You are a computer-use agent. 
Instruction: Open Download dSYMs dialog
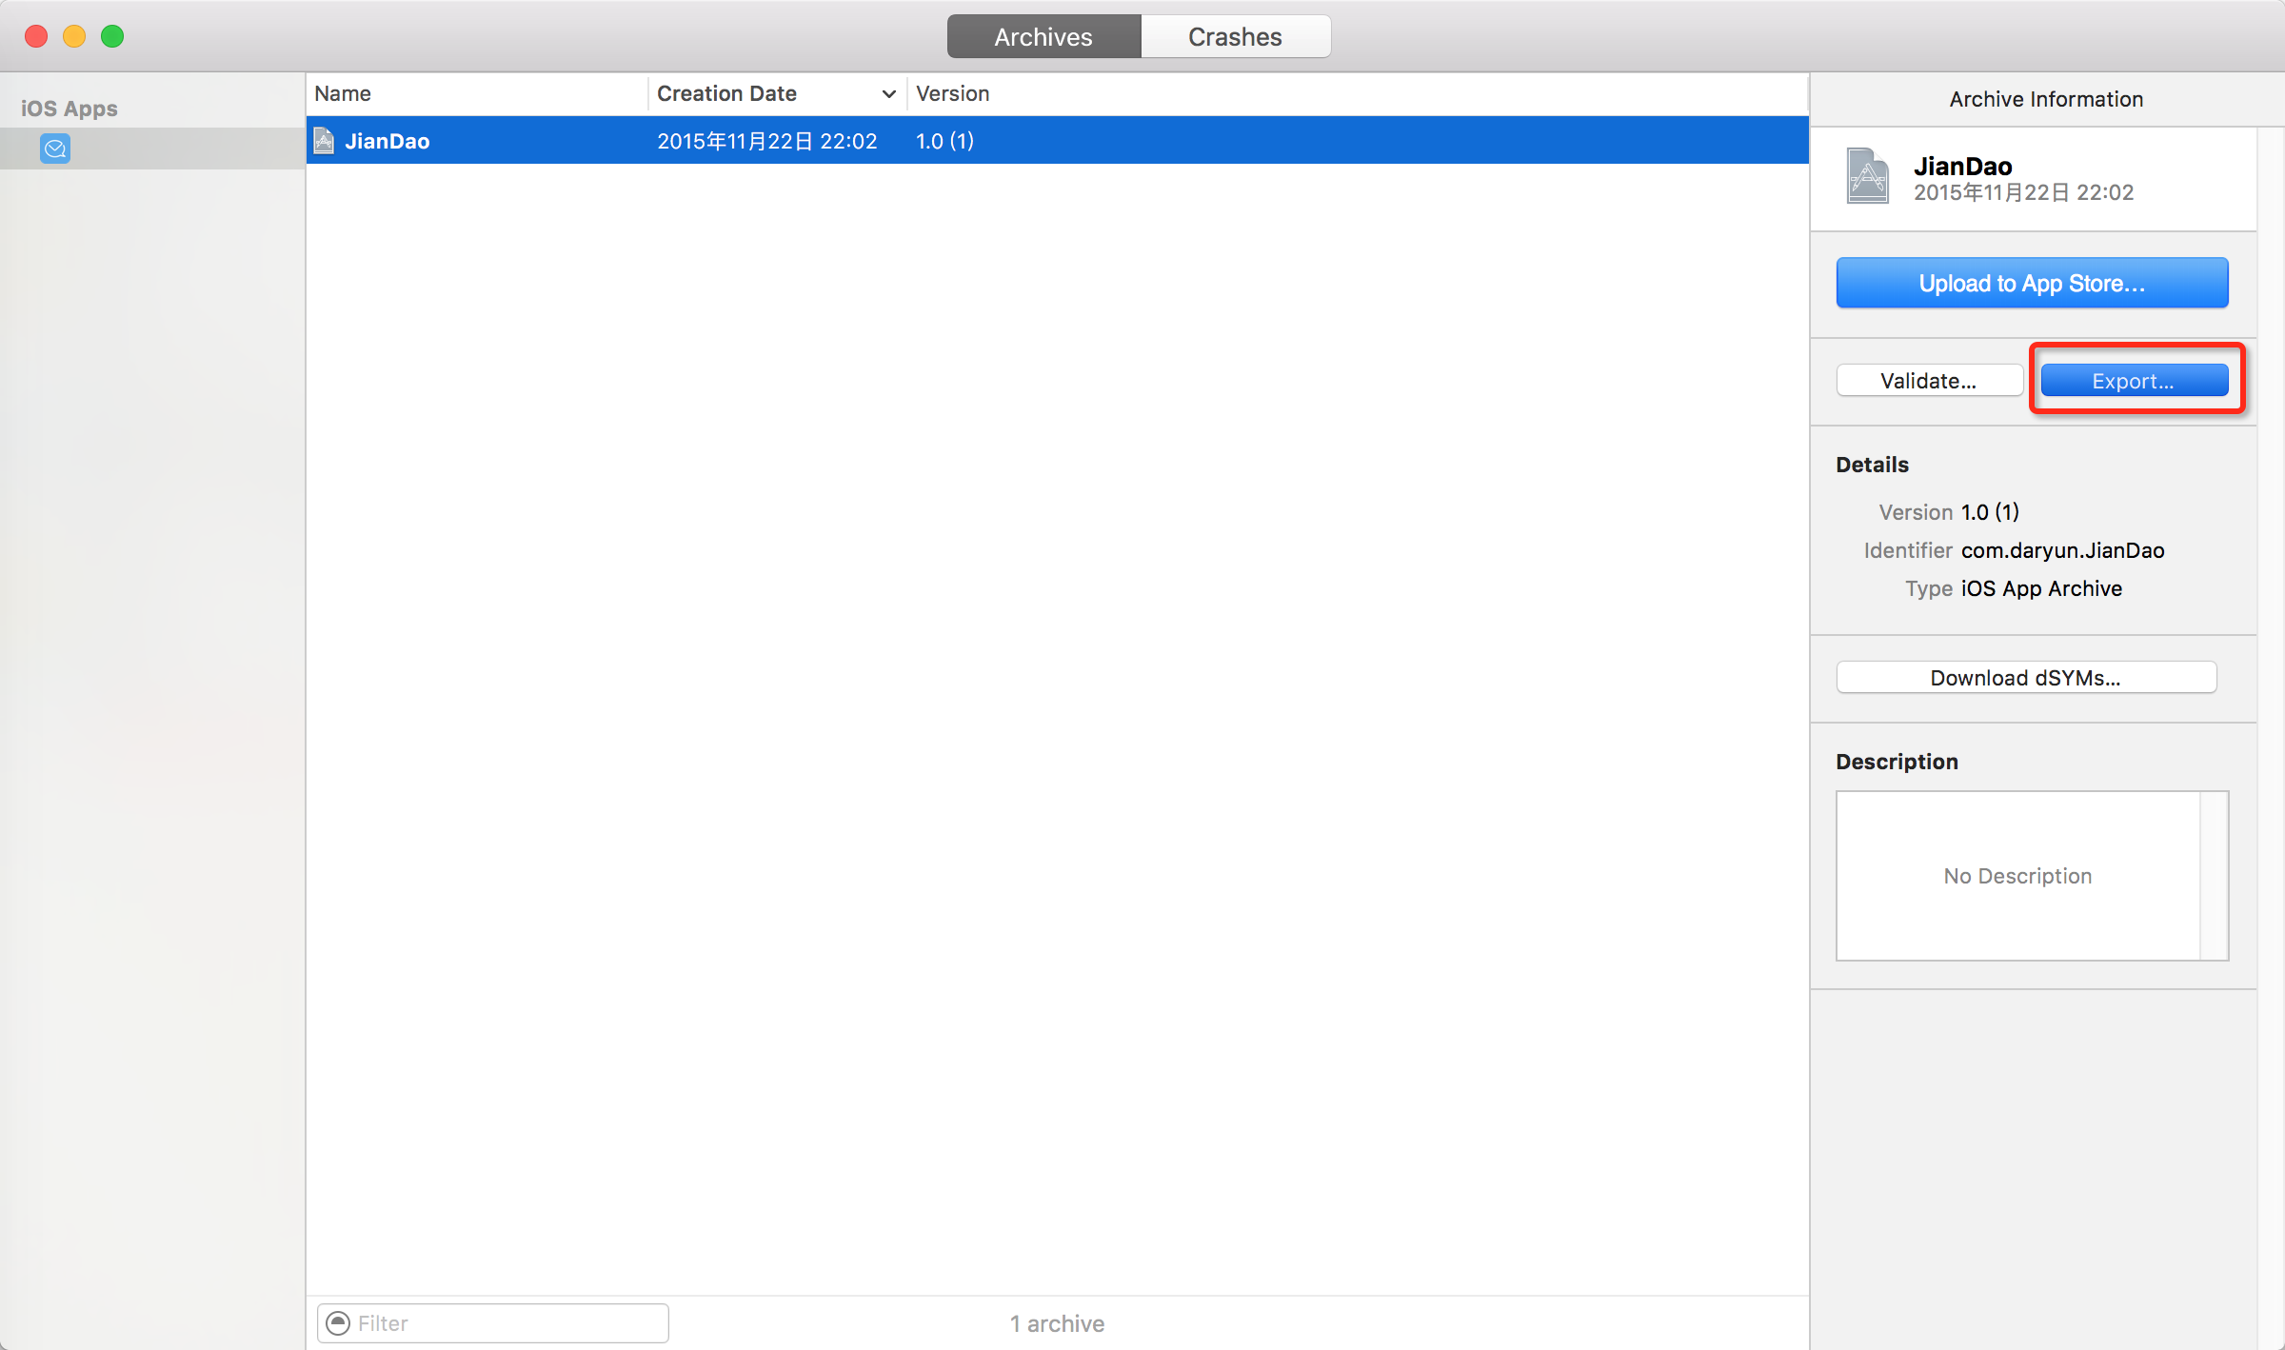coord(2025,678)
